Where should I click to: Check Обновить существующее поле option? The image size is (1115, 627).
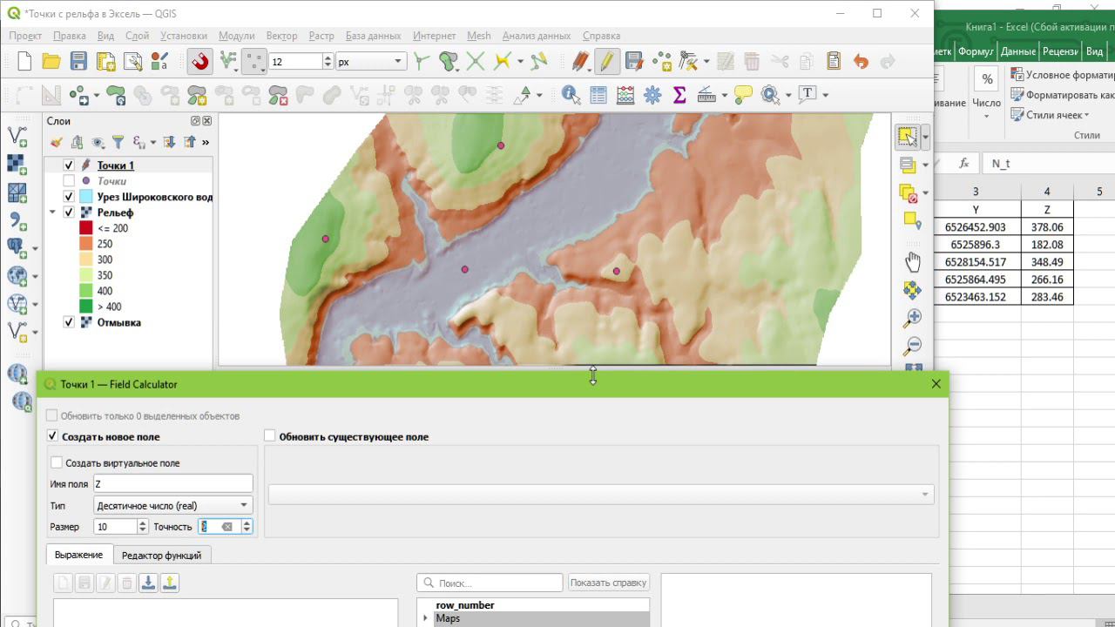[x=270, y=436]
